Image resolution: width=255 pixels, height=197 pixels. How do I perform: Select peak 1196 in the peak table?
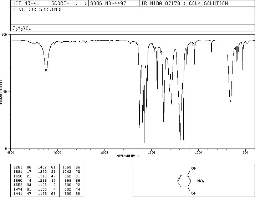pos(42,185)
